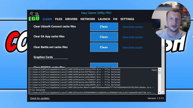Click the Clear EA App cache files label
Screen dimensions: 193x108
pyautogui.click(x=49, y=36)
